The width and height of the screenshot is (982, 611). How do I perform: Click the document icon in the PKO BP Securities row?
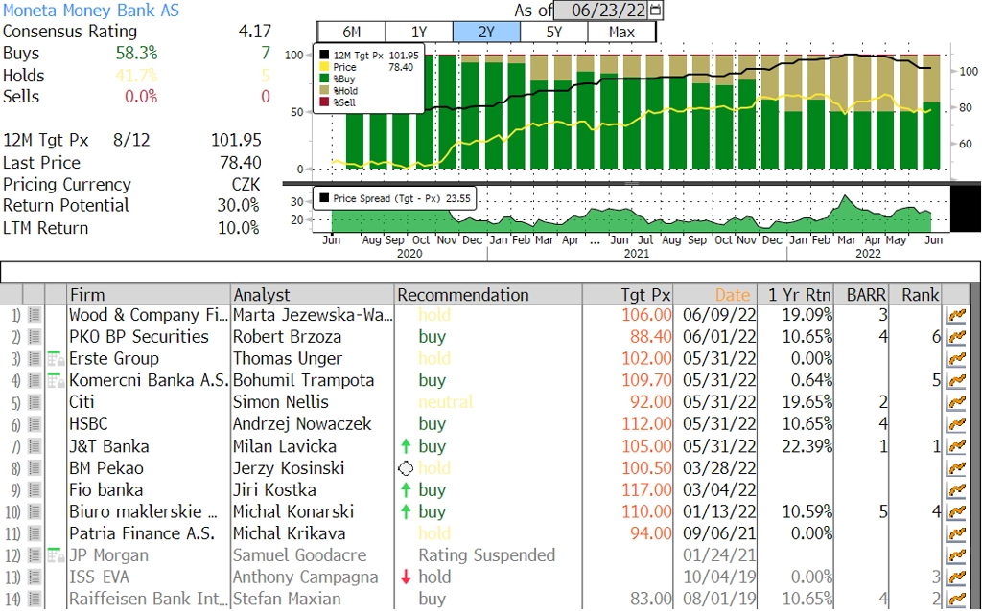35,338
